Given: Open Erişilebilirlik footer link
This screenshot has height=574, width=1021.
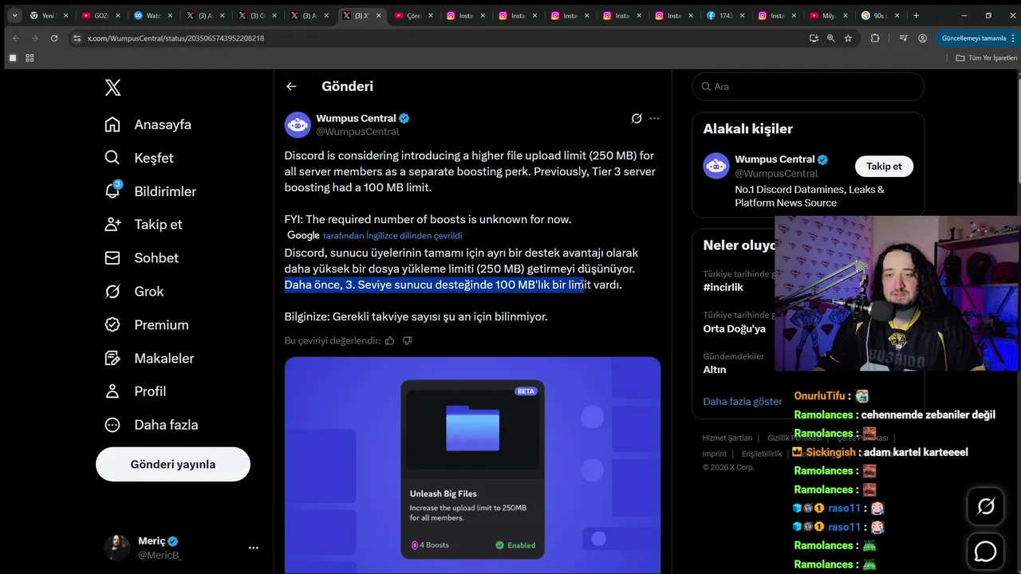Looking at the screenshot, I should (762, 454).
